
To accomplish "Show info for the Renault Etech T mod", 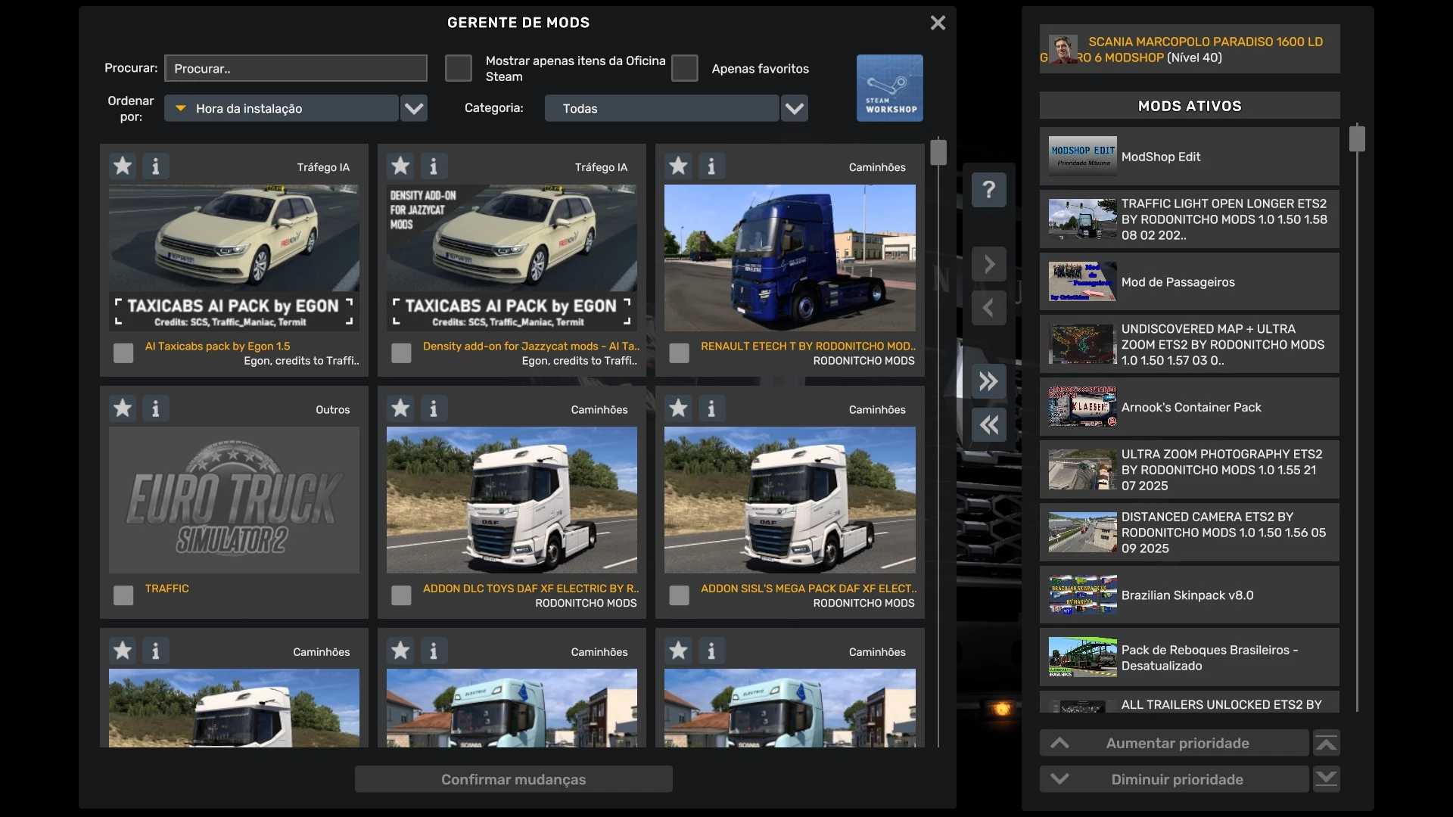I will [711, 166].
